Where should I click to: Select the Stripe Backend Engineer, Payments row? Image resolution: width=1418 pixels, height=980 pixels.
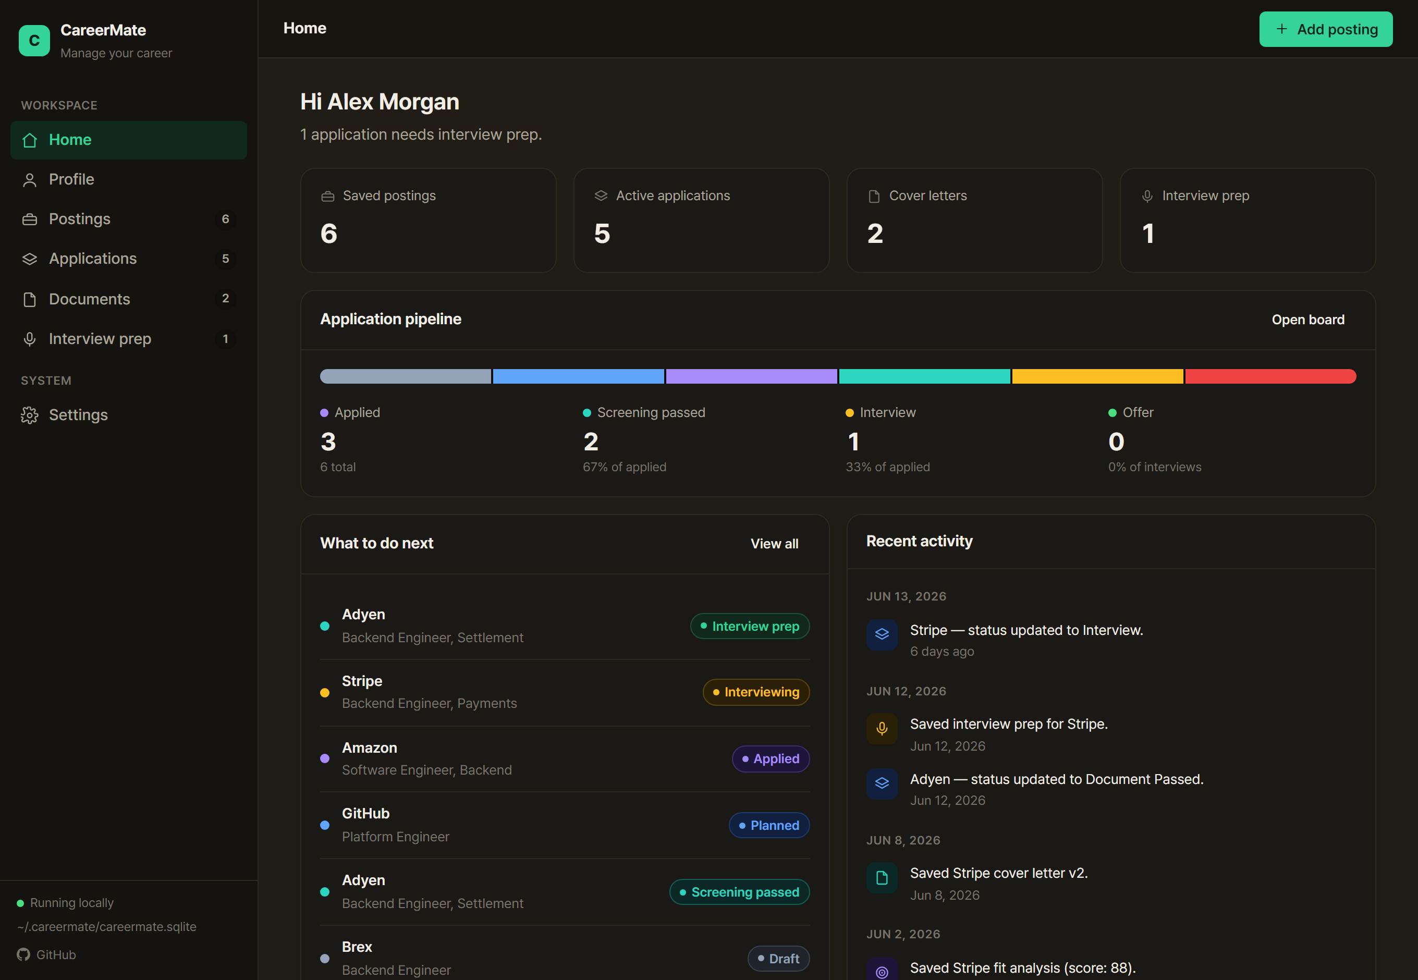(565, 693)
